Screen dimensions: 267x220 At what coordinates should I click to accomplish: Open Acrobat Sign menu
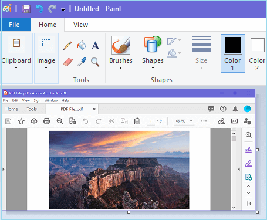coord(37,100)
